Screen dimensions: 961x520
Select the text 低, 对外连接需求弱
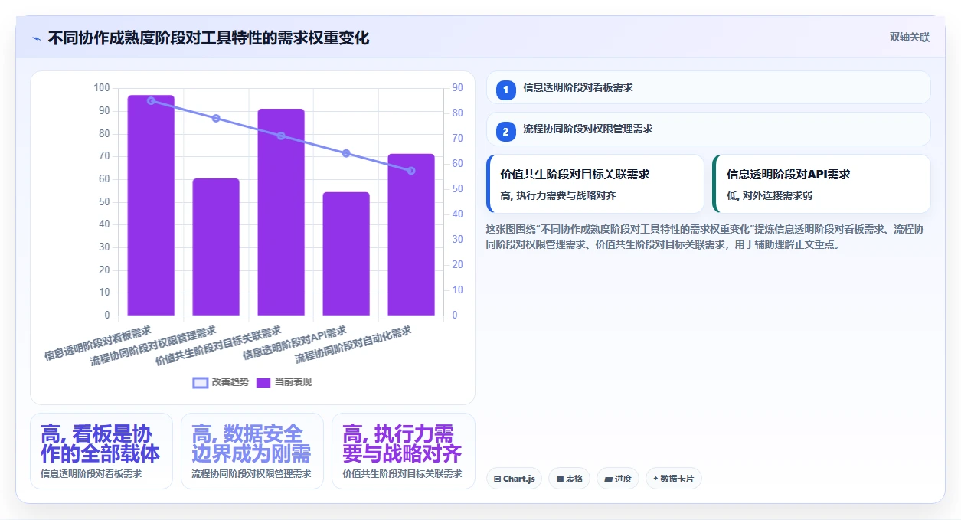click(770, 195)
